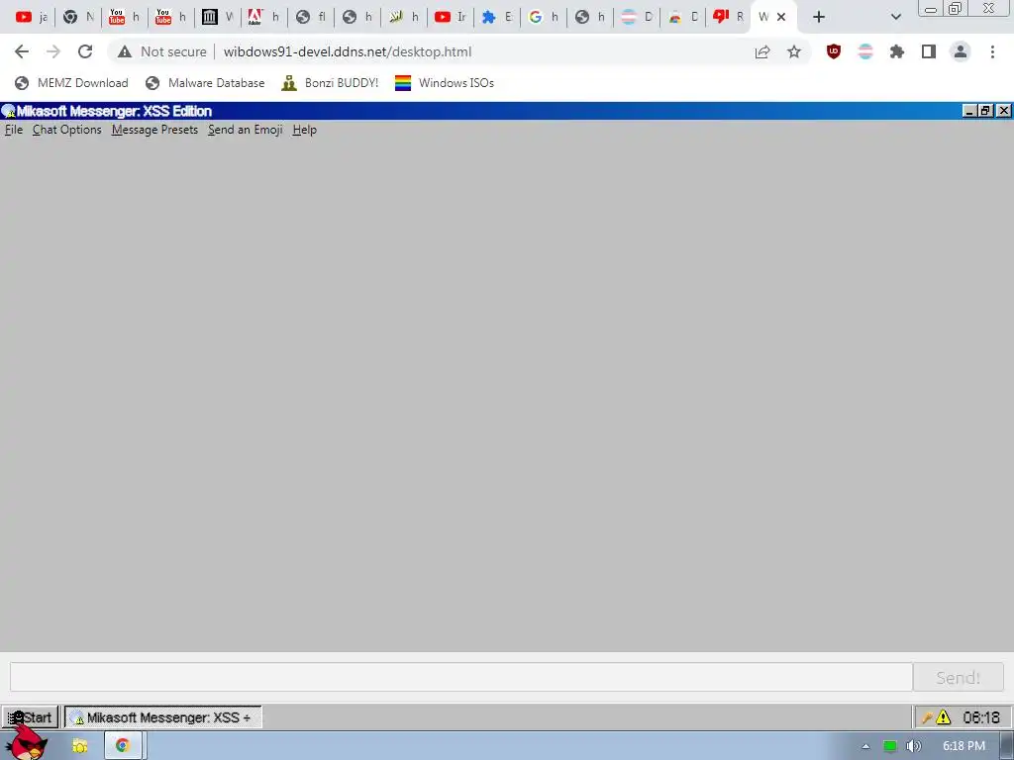Open the Malware Database bookmark
Image resolution: width=1014 pixels, height=760 pixels.
point(205,83)
